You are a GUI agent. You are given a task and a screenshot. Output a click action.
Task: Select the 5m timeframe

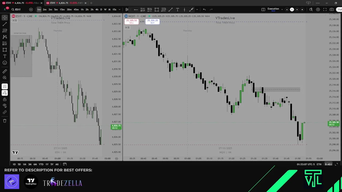coord(56,9)
